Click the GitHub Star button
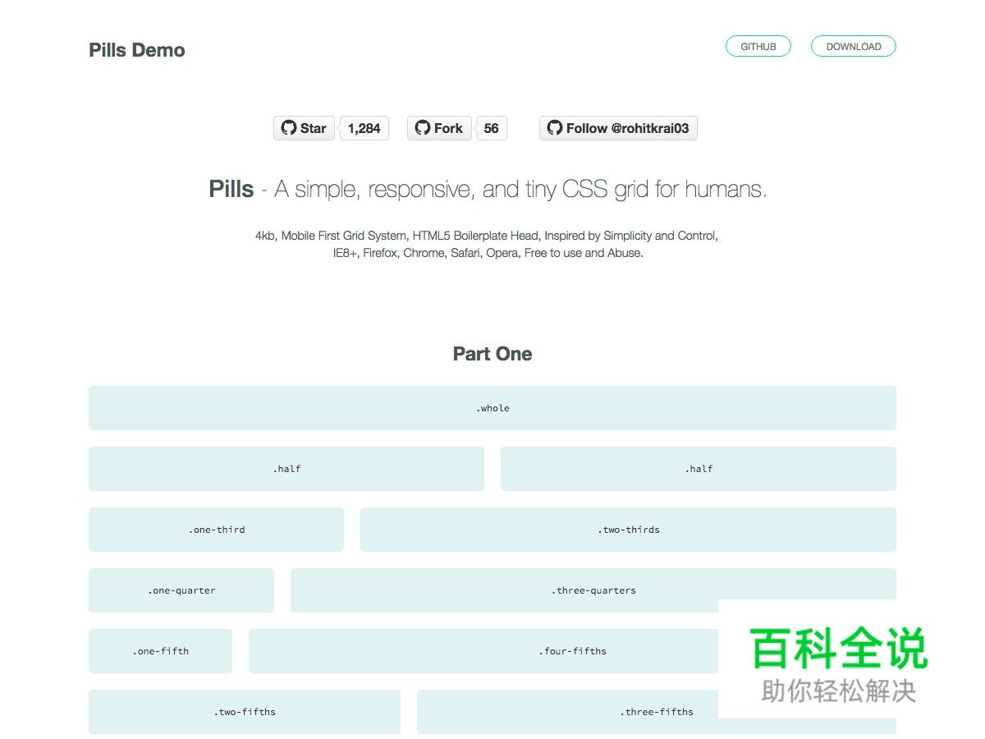The width and height of the screenshot is (985, 739). [304, 128]
